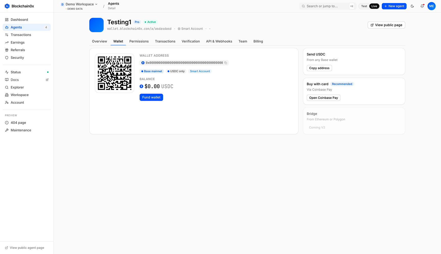Create a New agent
The width and height of the screenshot is (441, 254).
pyautogui.click(x=394, y=6)
